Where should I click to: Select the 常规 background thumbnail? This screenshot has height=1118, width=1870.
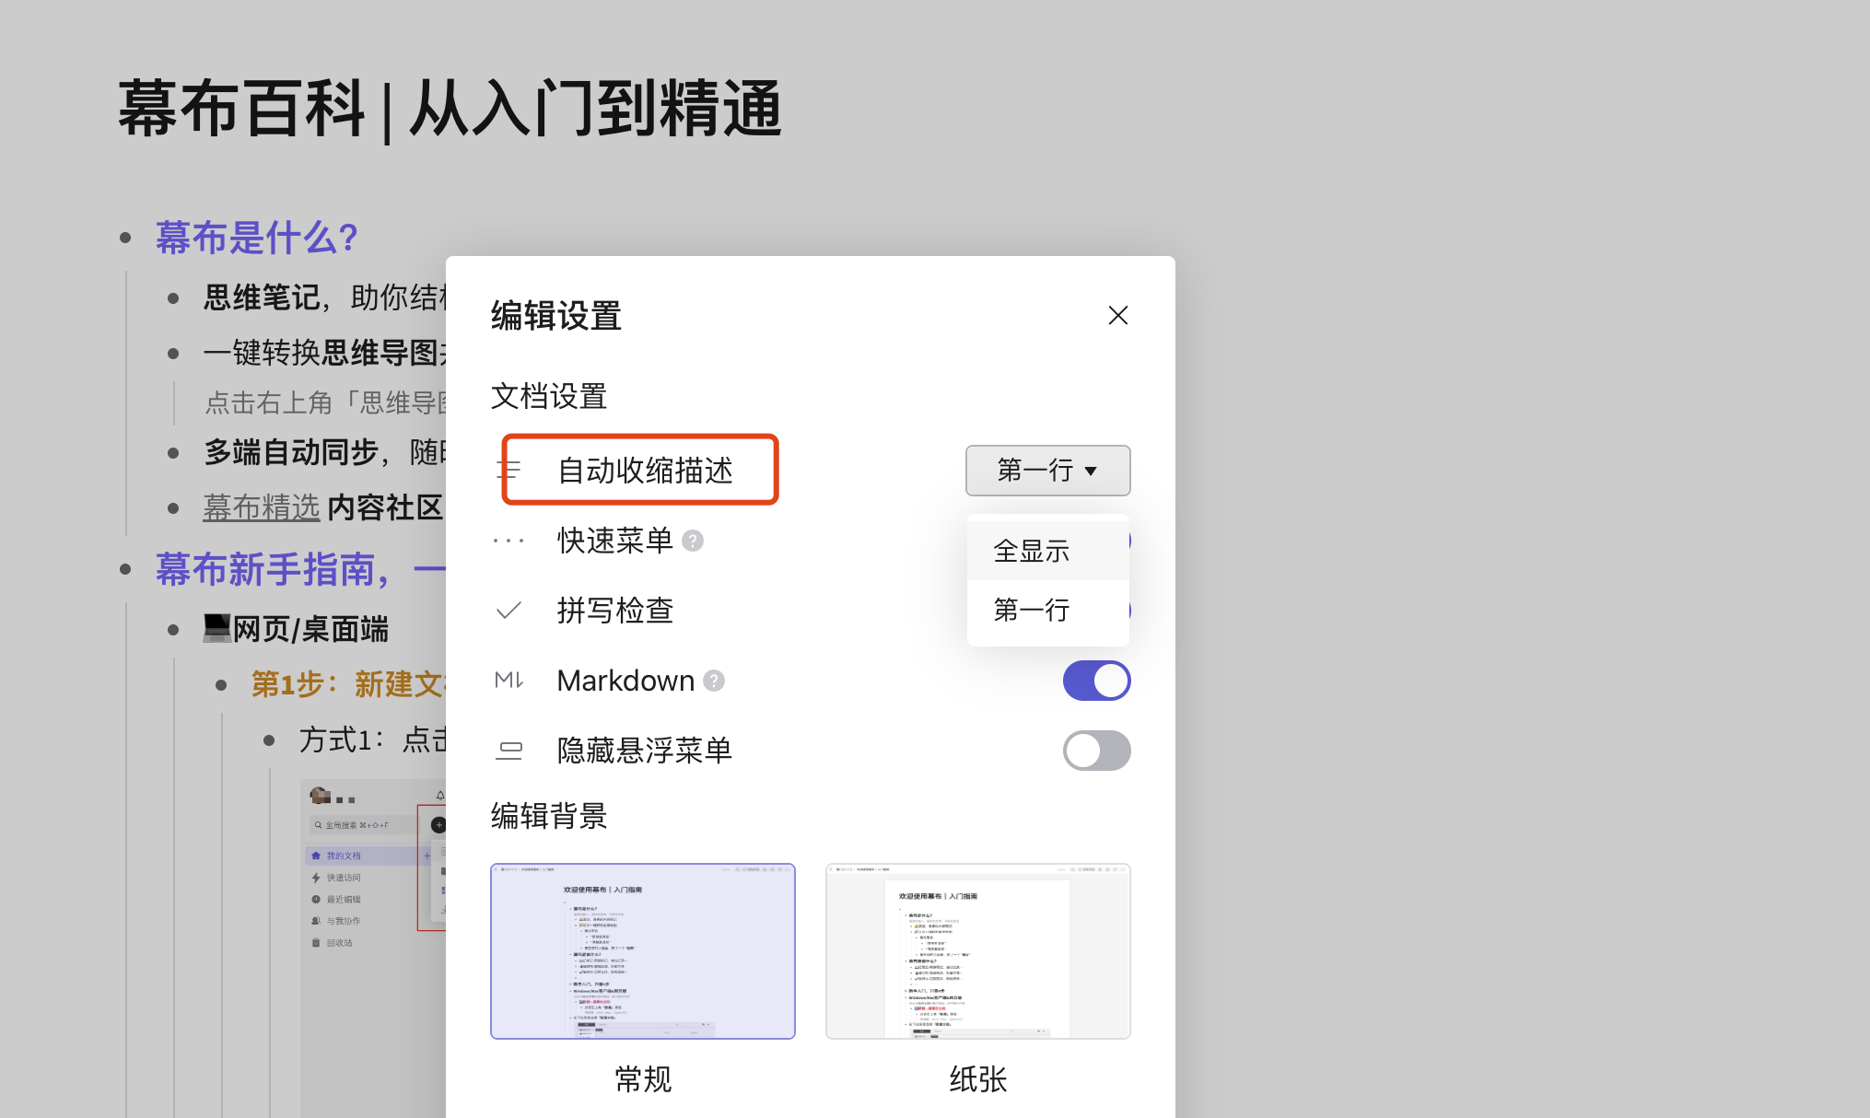coord(643,951)
